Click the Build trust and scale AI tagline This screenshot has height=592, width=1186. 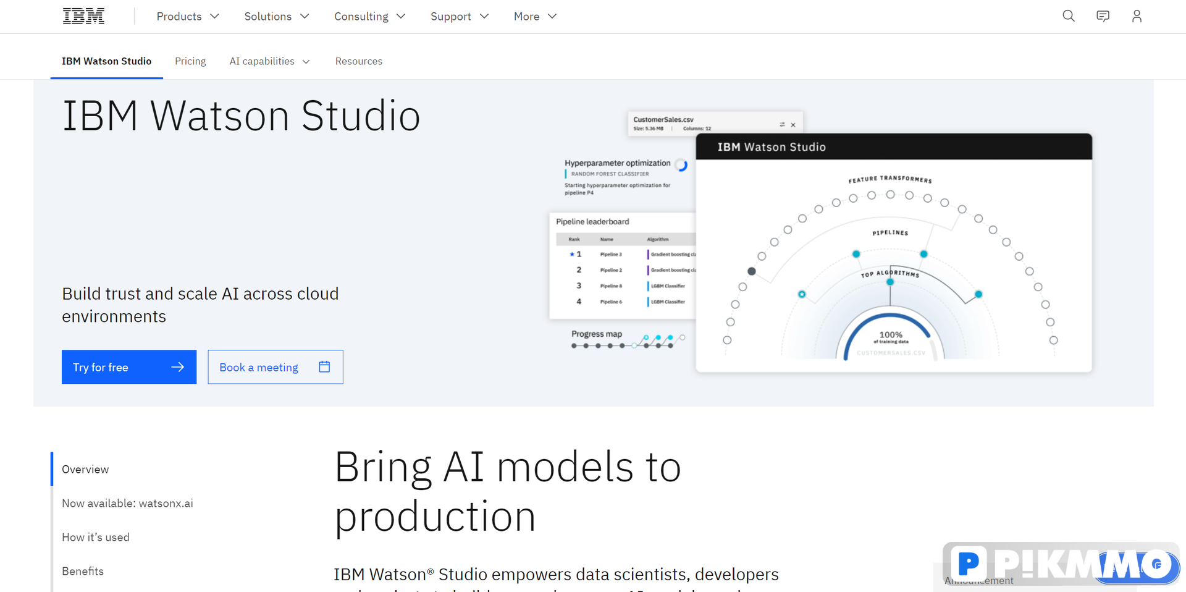[200, 305]
